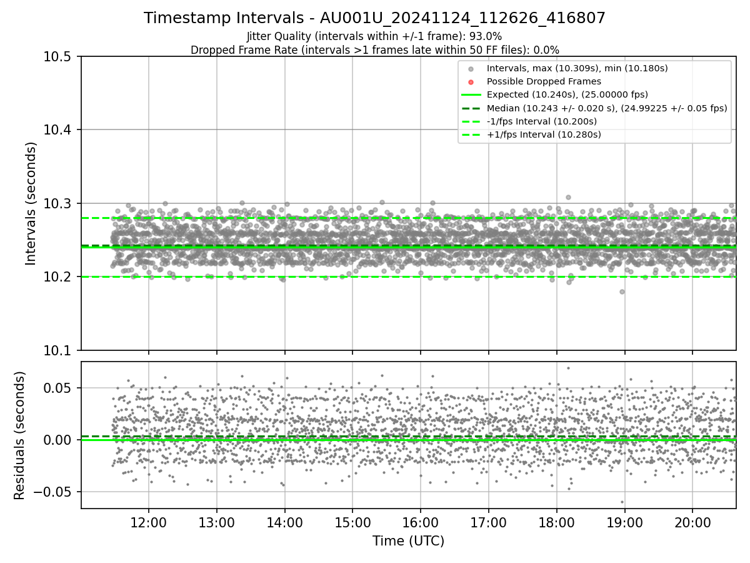This screenshot has width=750, height=563.
Task: Click the '16:00' time tick label
Action: [420, 522]
